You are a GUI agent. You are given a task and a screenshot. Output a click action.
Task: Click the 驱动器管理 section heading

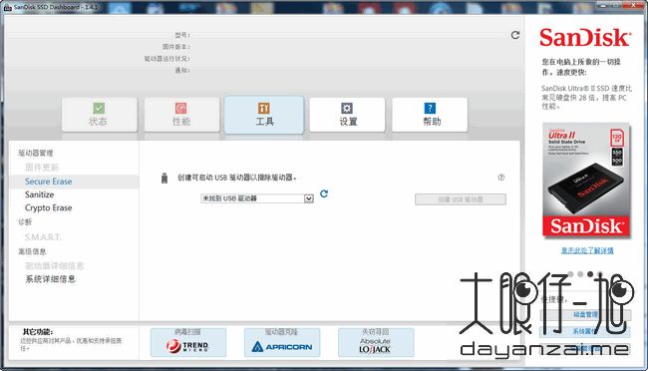point(36,153)
